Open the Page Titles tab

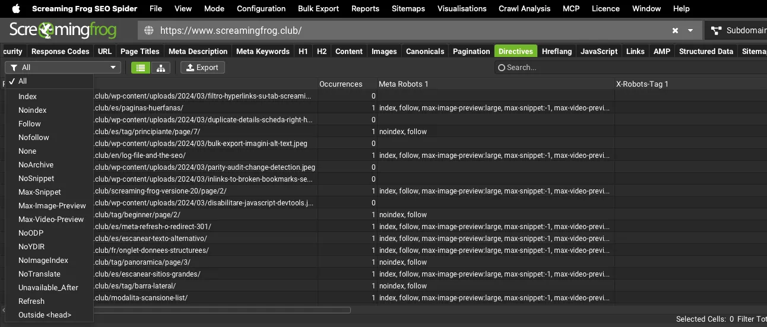140,51
